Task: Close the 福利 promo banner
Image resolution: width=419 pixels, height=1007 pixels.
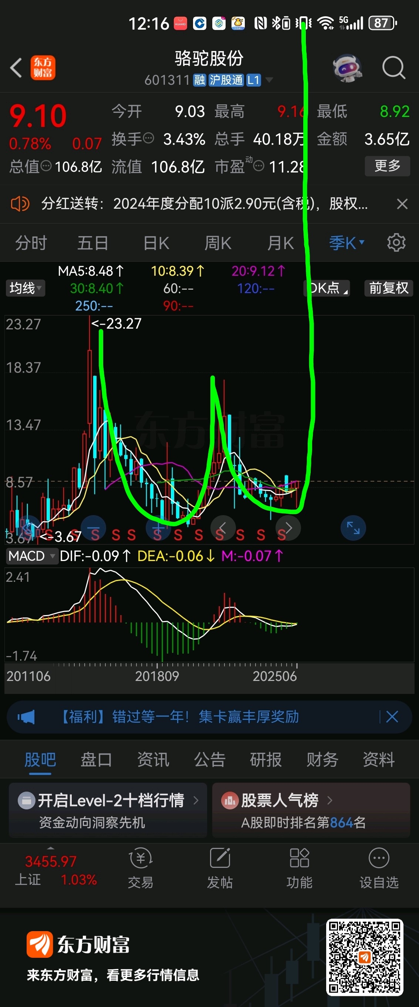Action: 392,717
